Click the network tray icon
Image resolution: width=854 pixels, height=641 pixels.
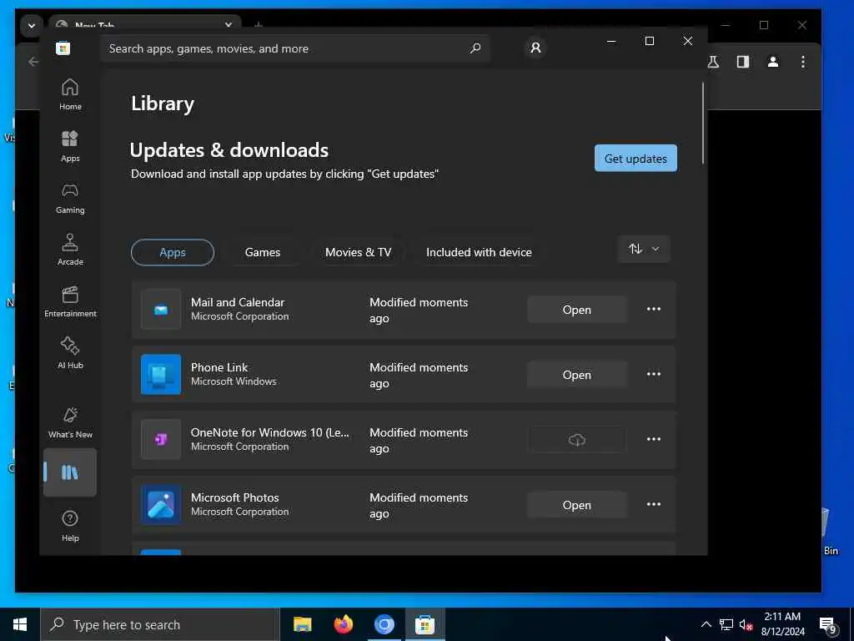(x=726, y=624)
